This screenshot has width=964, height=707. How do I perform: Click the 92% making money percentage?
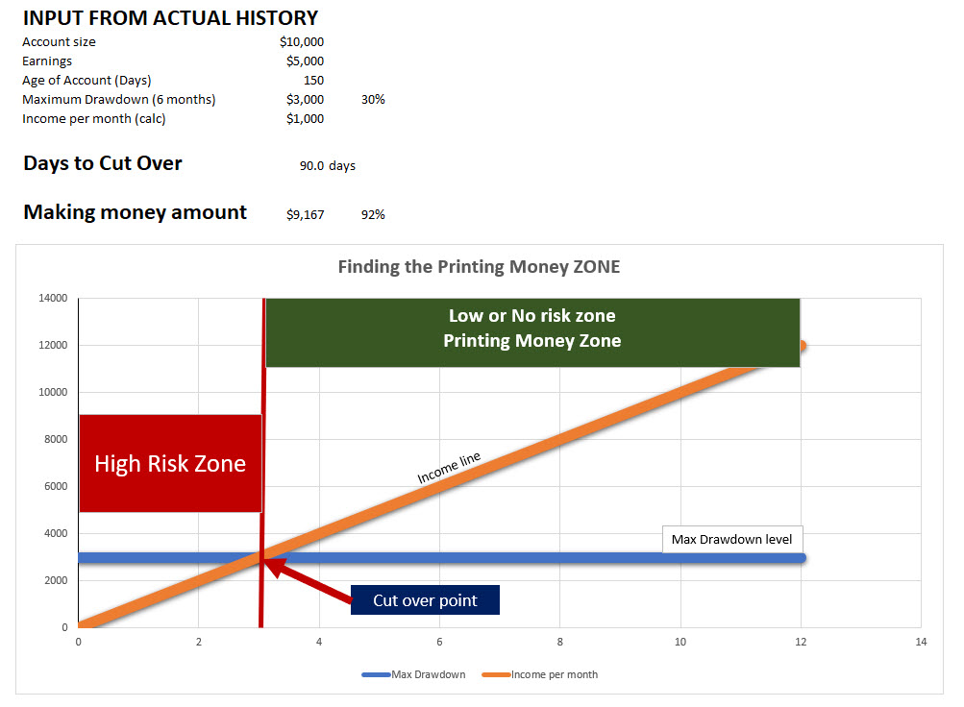tap(373, 215)
